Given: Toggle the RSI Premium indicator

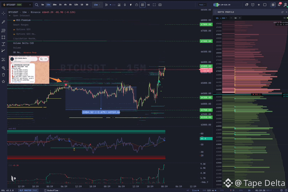Looking at the screenshot, I should tap(23, 20).
